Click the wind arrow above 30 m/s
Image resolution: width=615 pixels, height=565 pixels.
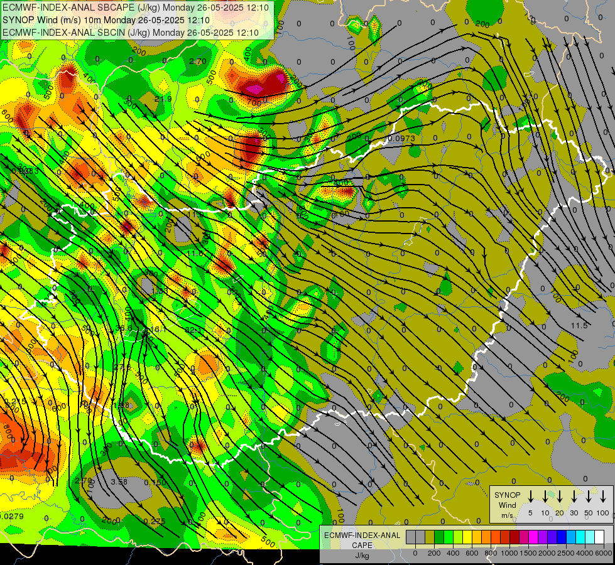574,496
